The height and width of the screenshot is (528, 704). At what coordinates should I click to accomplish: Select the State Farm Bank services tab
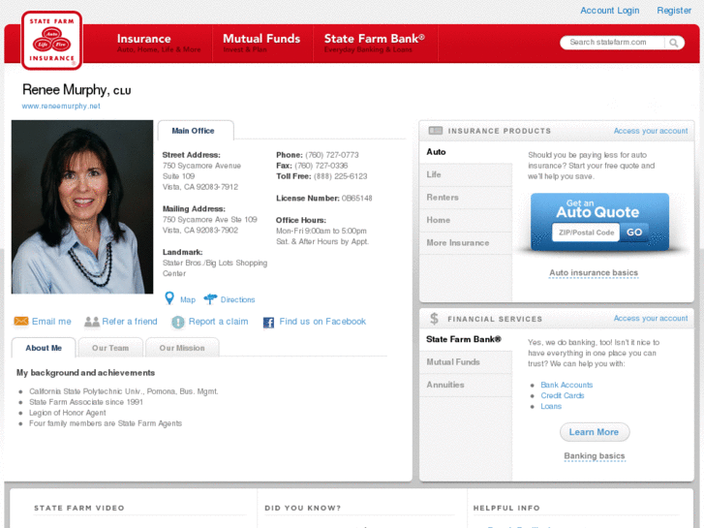(x=466, y=339)
